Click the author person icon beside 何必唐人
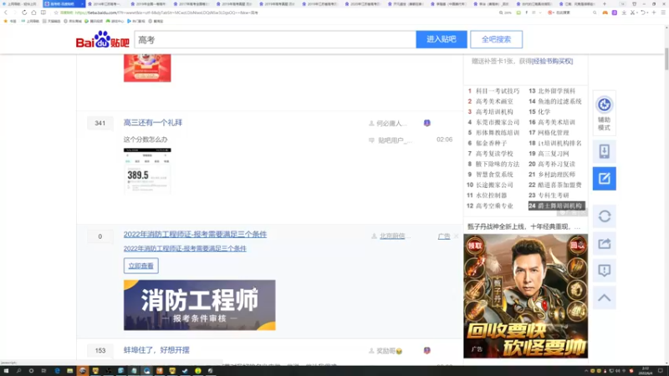669x376 pixels. 371,123
